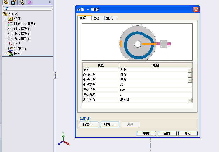Click the 单位 property cell
The height and width of the screenshot is (152, 219).
click(101, 70)
